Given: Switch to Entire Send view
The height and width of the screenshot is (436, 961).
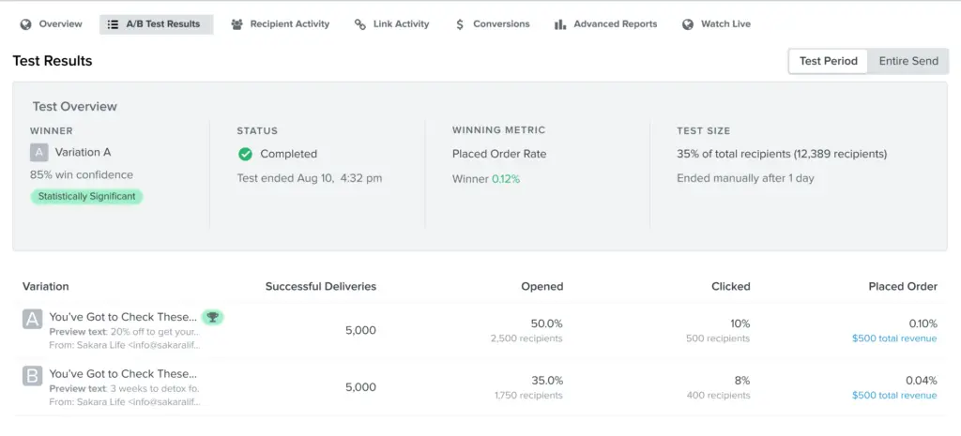Looking at the screenshot, I should 908,61.
